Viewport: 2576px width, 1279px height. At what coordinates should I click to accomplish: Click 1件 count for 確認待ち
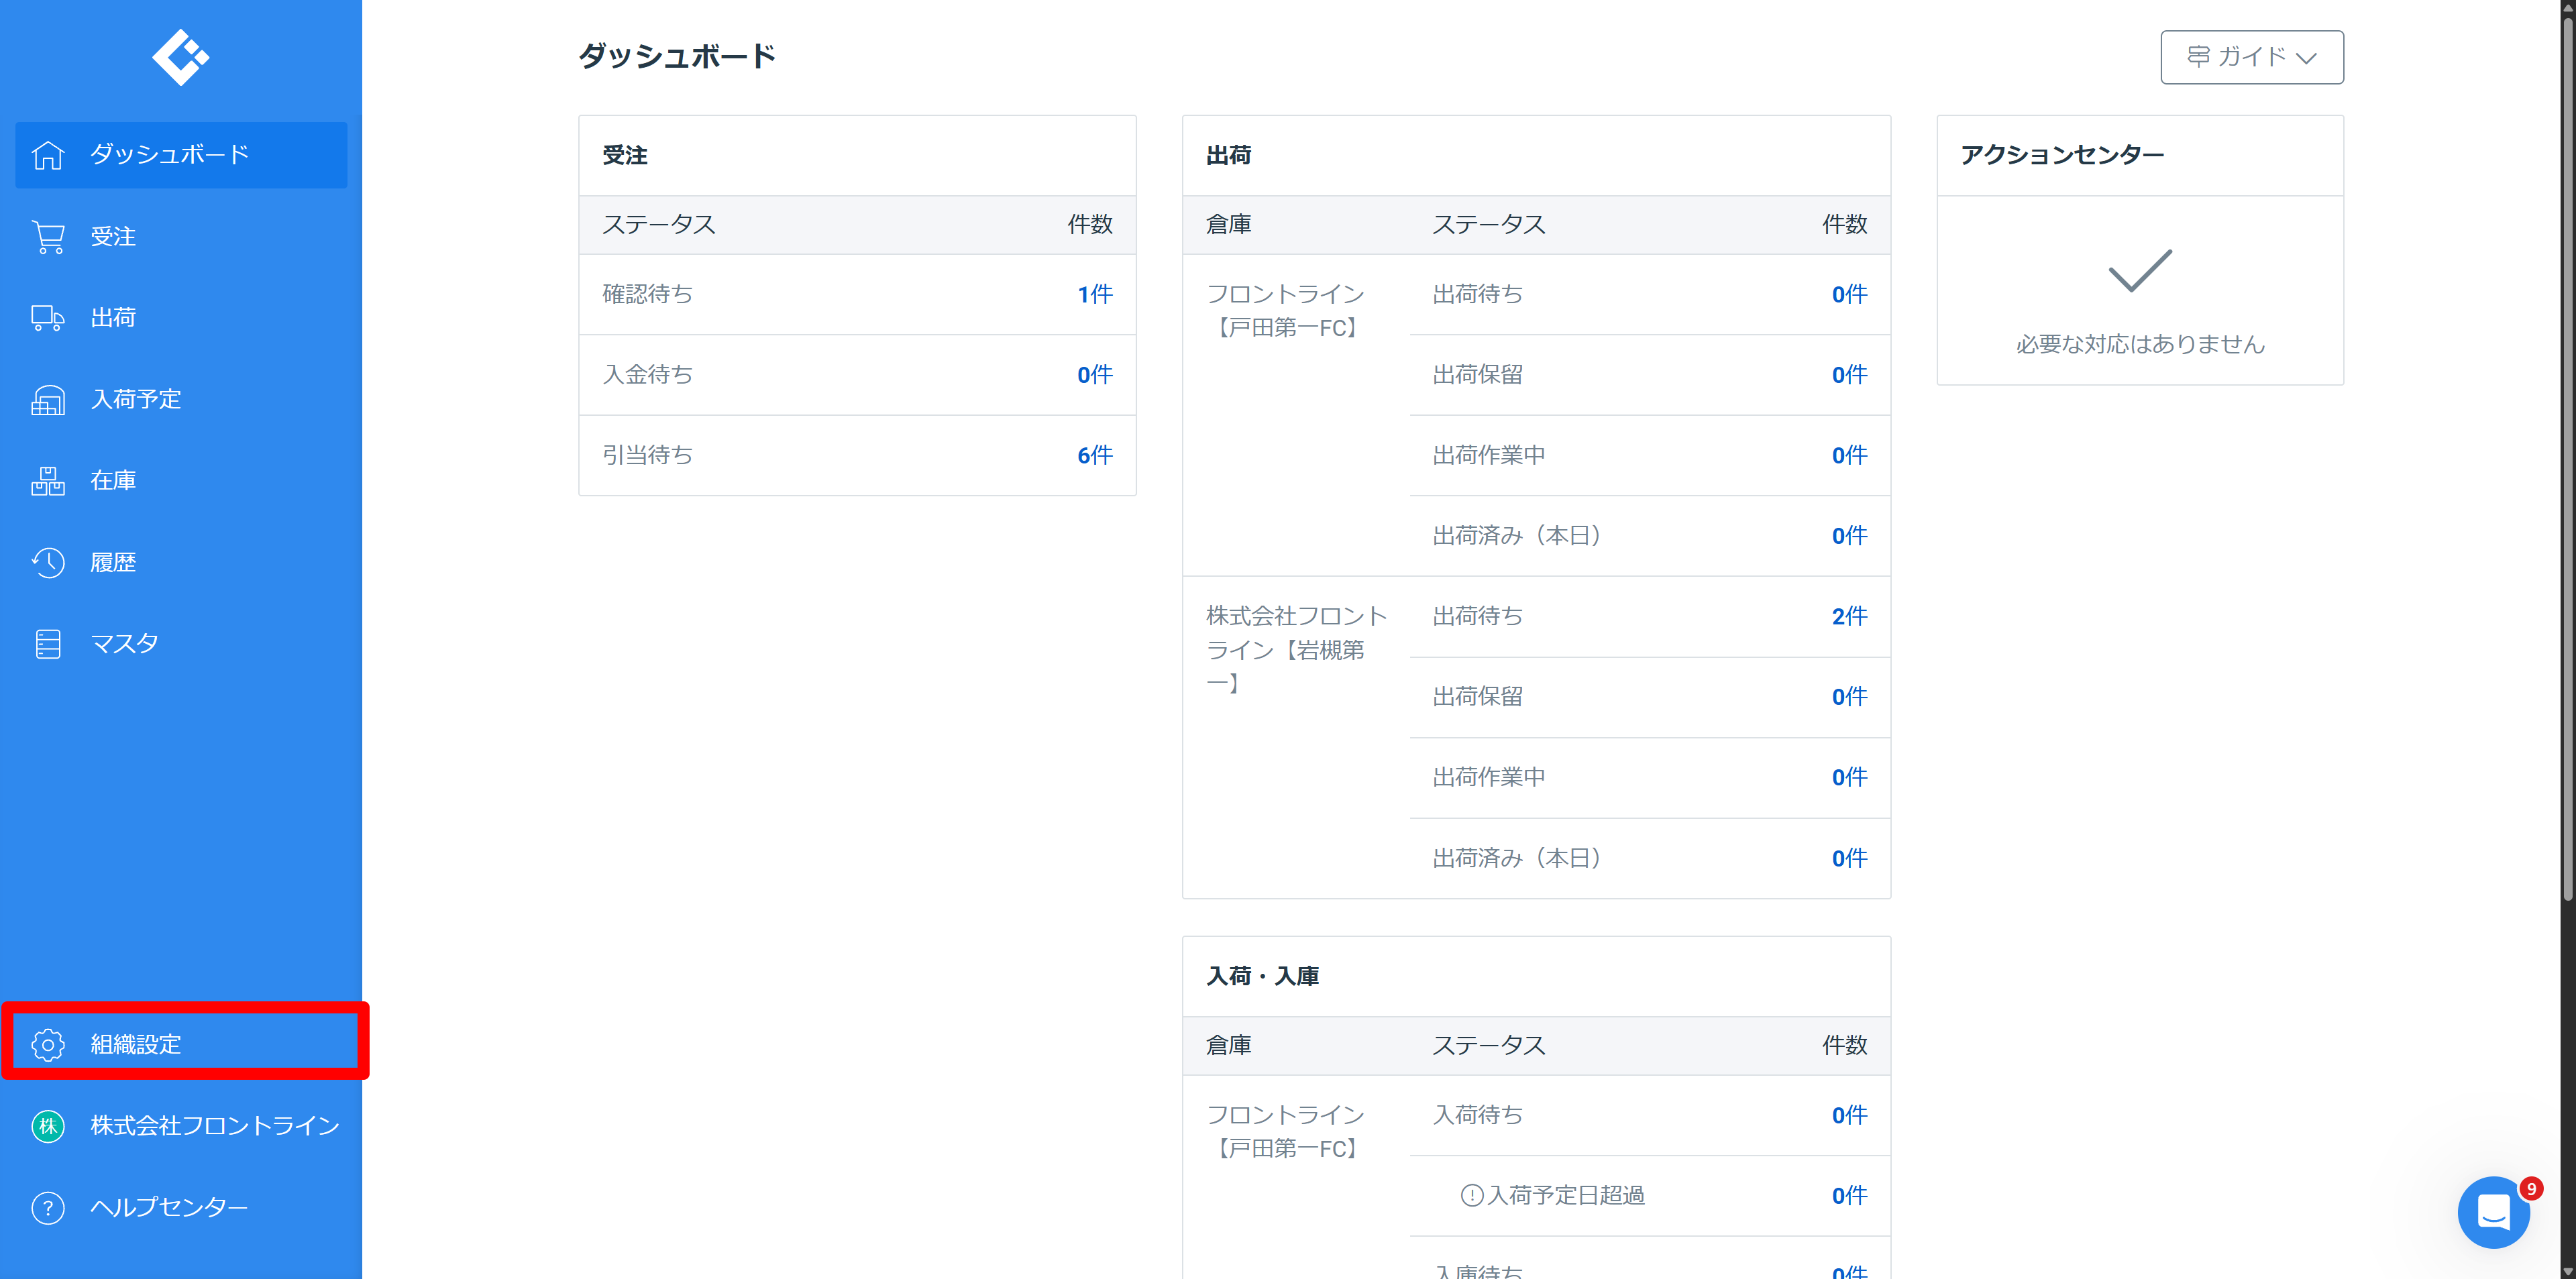pyautogui.click(x=1095, y=294)
